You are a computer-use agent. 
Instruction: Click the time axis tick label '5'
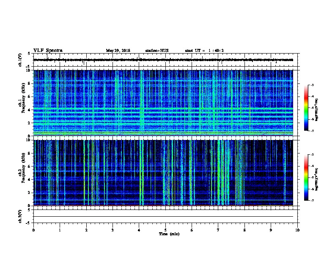(165, 230)
